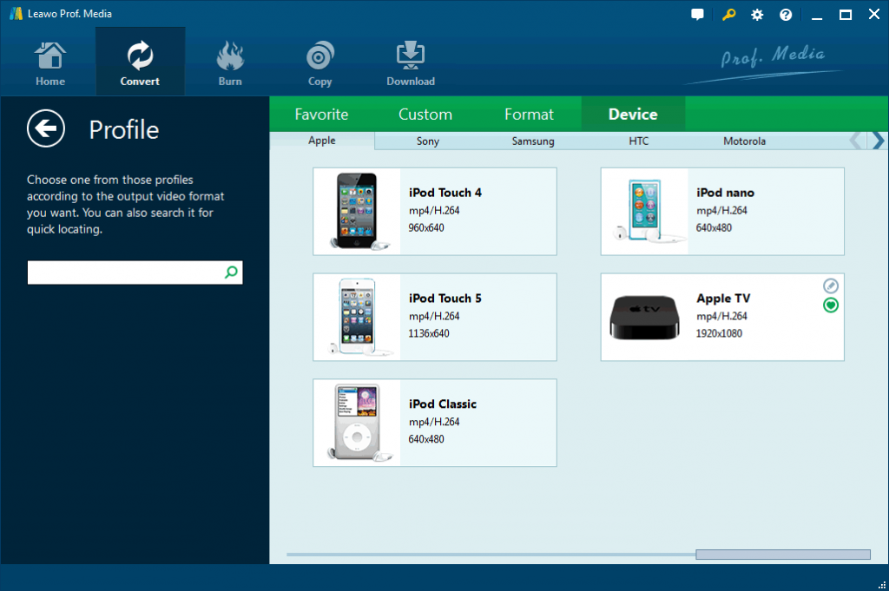889x591 pixels.
Task: Click the key activation icon
Action: click(728, 15)
